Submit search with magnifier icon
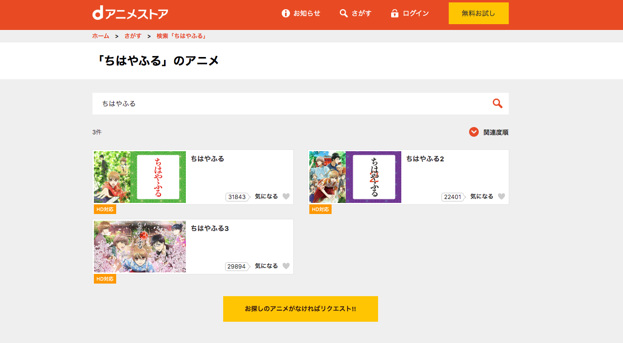The height and width of the screenshot is (343, 623). 497,103
